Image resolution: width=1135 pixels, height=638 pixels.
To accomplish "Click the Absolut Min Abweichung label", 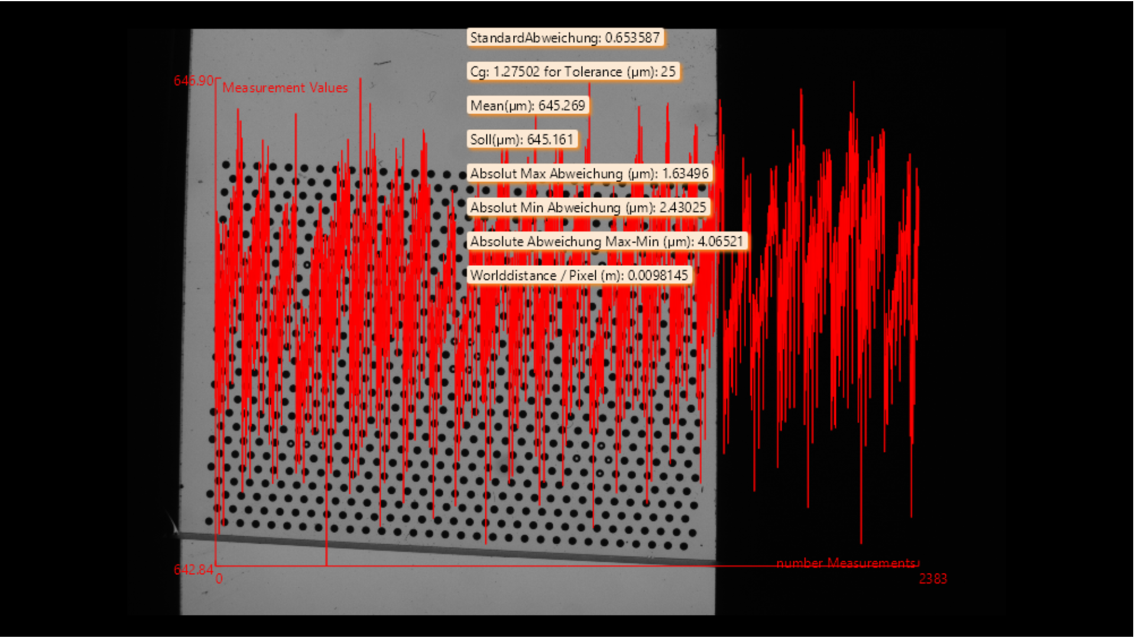I will 588,208.
